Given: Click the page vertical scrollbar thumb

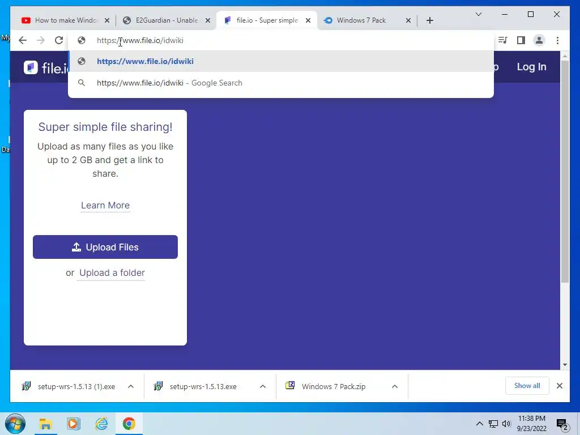Looking at the screenshot, I should click(x=565, y=171).
